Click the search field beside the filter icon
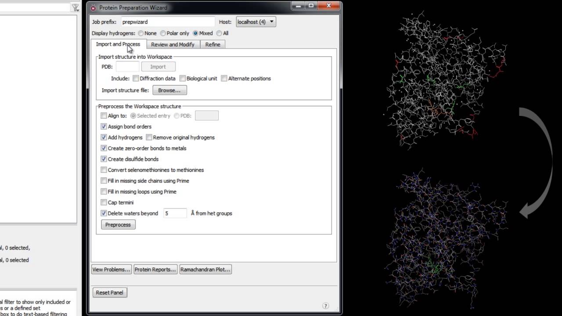Screen dimensions: 562x316 (35, 7)
